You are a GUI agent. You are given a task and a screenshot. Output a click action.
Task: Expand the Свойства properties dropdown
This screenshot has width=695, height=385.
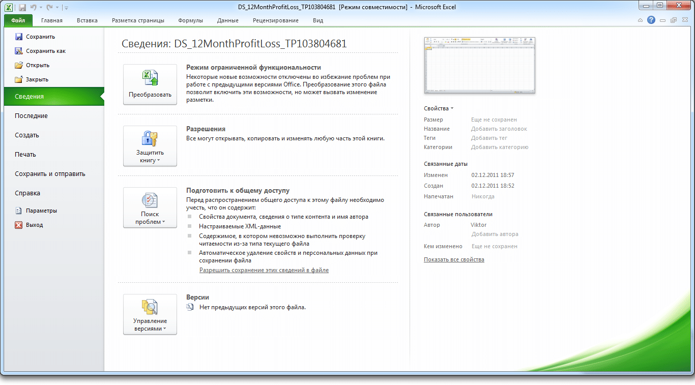click(x=439, y=108)
